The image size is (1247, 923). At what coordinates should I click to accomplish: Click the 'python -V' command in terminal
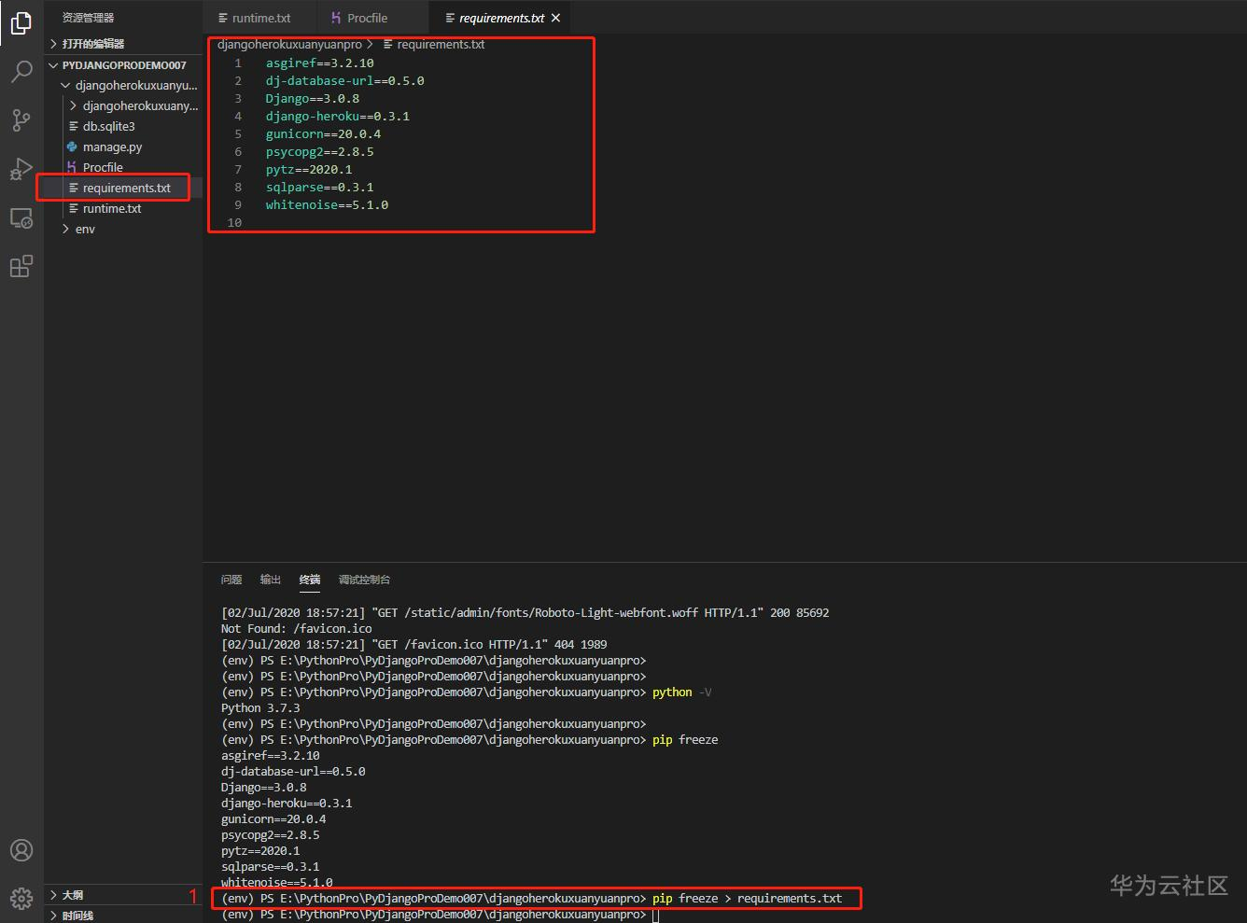[x=681, y=692]
